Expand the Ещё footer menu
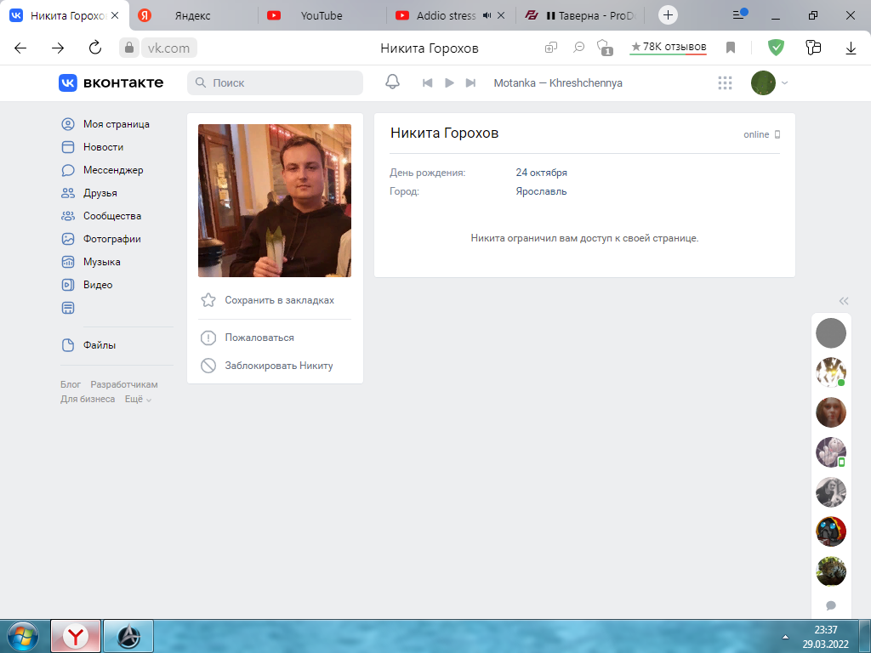The height and width of the screenshot is (653, 871). (x=138, y=399)
